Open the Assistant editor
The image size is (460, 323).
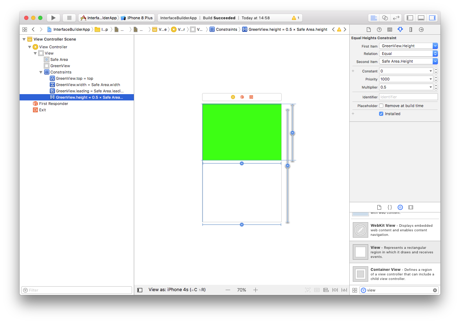pyautogui.click(x=384, y=17)
